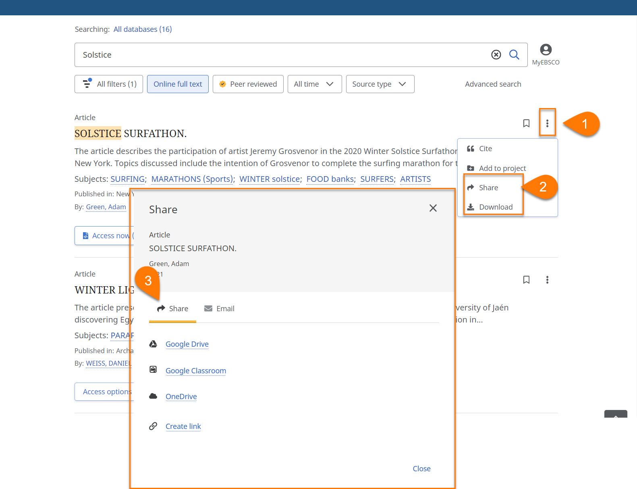Screen dimensions: 637x489
Task: Open author Green, Adam link
Action: [106, 207]
